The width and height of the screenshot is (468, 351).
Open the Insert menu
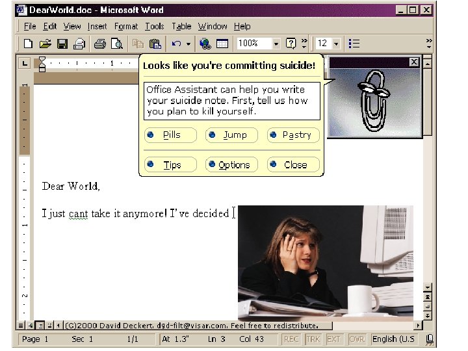(97, 27)
